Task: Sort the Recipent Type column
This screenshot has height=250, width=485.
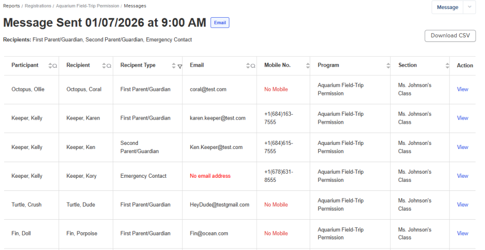Action: tap(173, 66)
